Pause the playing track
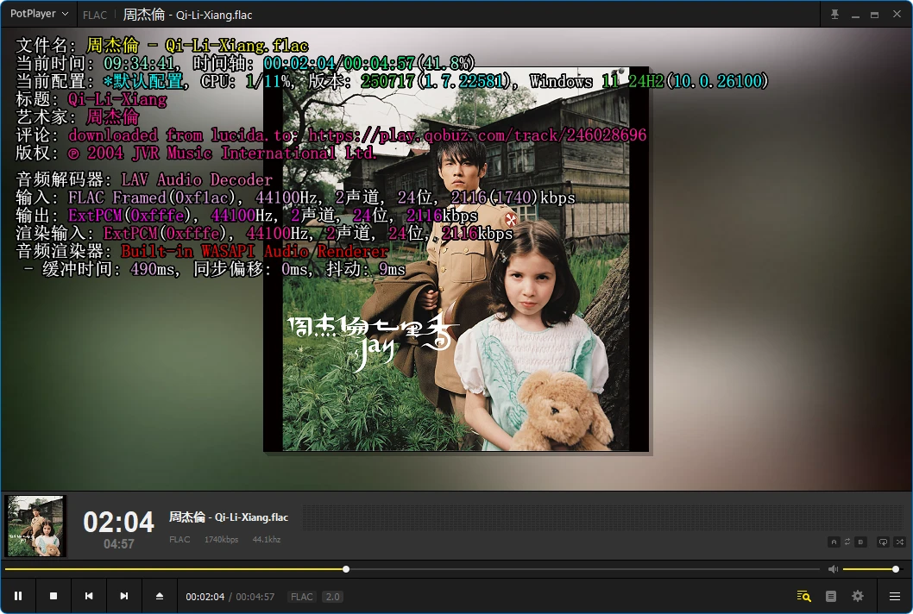913x614 pixels. click(x=18, y=596)
